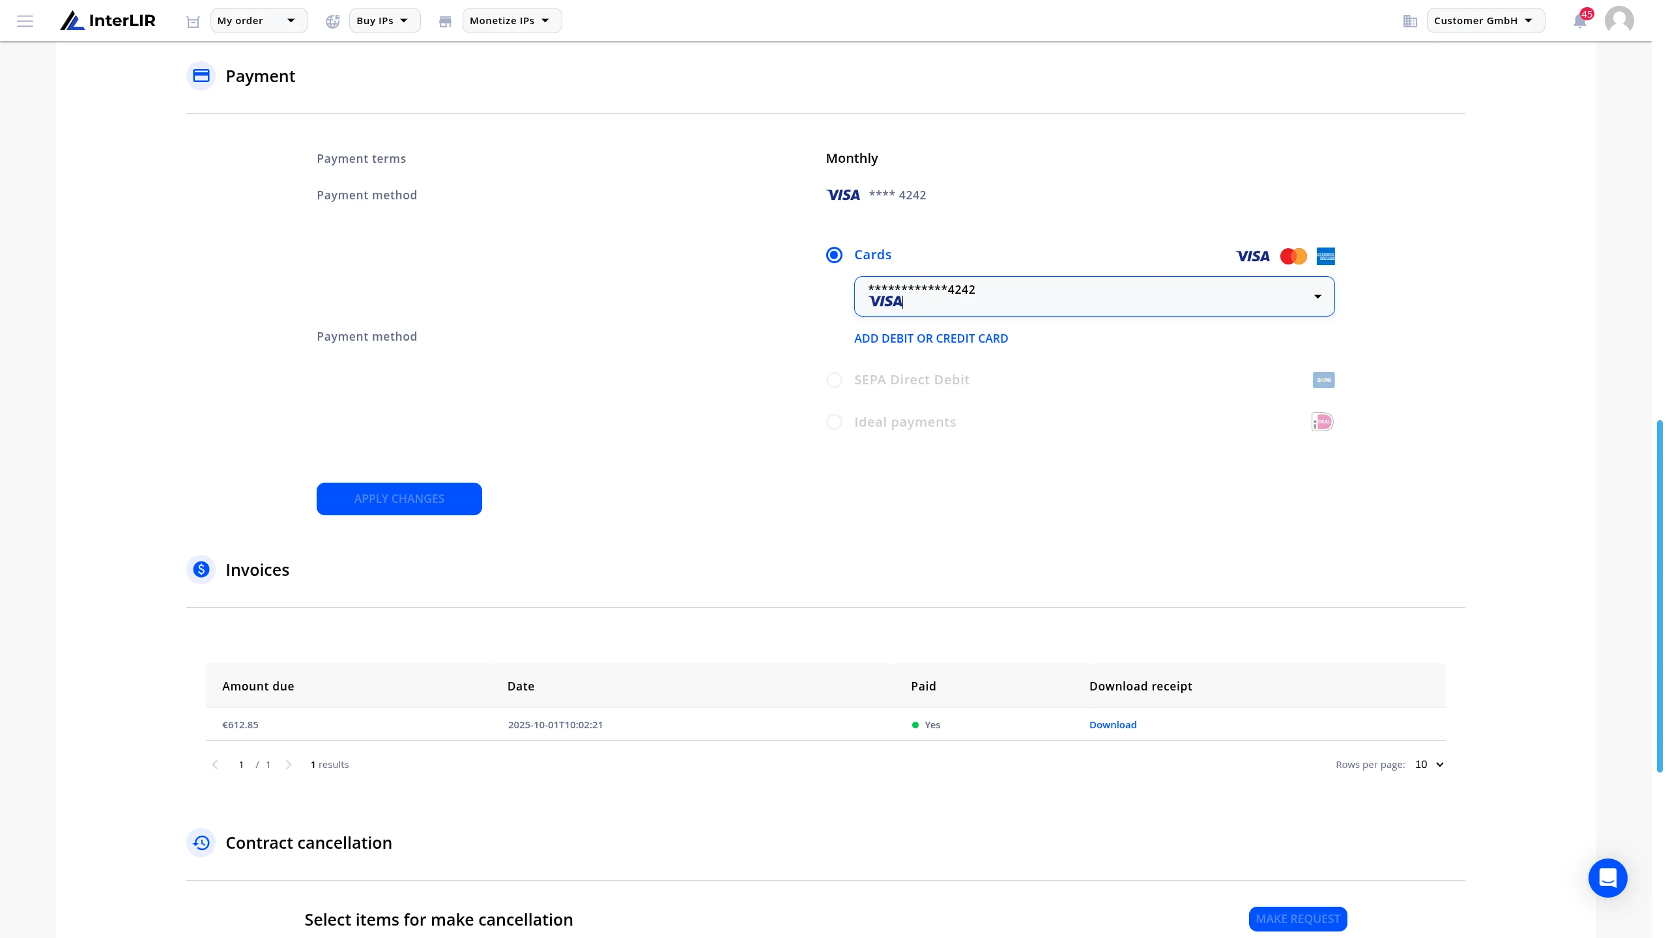Click the €612.85 amount cell
The height and width of the screenshot is (938, 1668).
240,725
